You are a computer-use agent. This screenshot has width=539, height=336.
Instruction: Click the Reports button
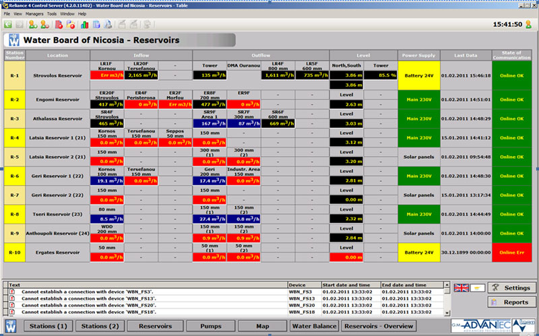[x=511, y=302]
